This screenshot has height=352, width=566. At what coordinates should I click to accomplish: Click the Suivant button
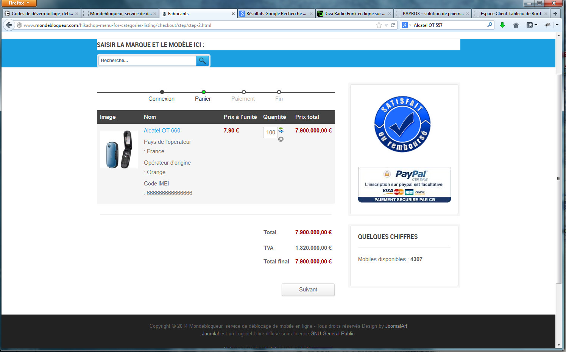pyautogui.click(x=308, y=290)
